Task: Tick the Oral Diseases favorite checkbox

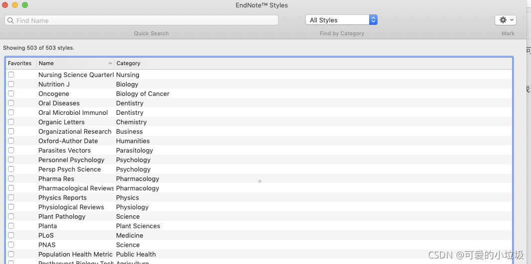Action: (x=11, y=103)
